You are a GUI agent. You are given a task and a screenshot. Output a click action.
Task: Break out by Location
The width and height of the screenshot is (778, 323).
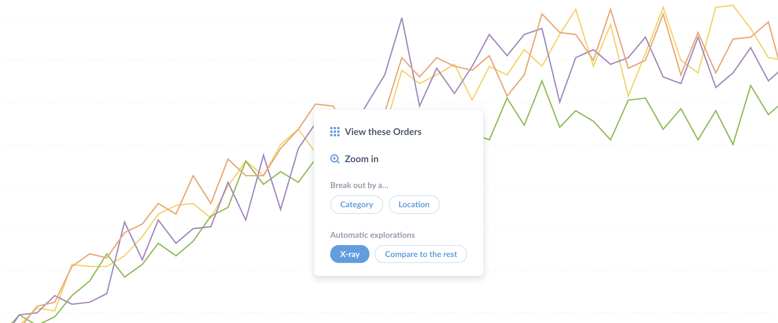click(x=414, y=205)
